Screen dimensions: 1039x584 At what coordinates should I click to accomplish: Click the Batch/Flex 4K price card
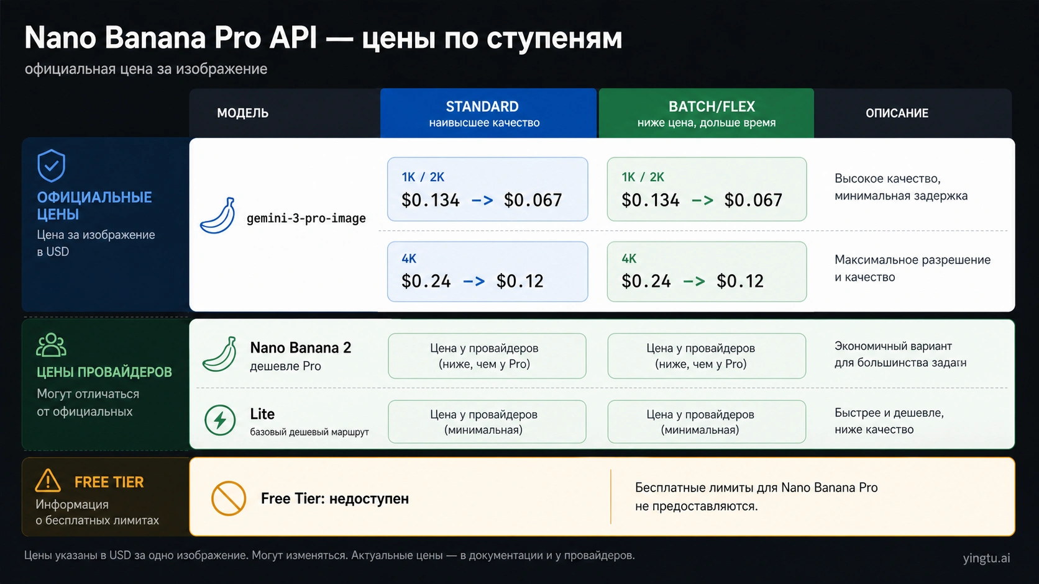tap(707, 272)
